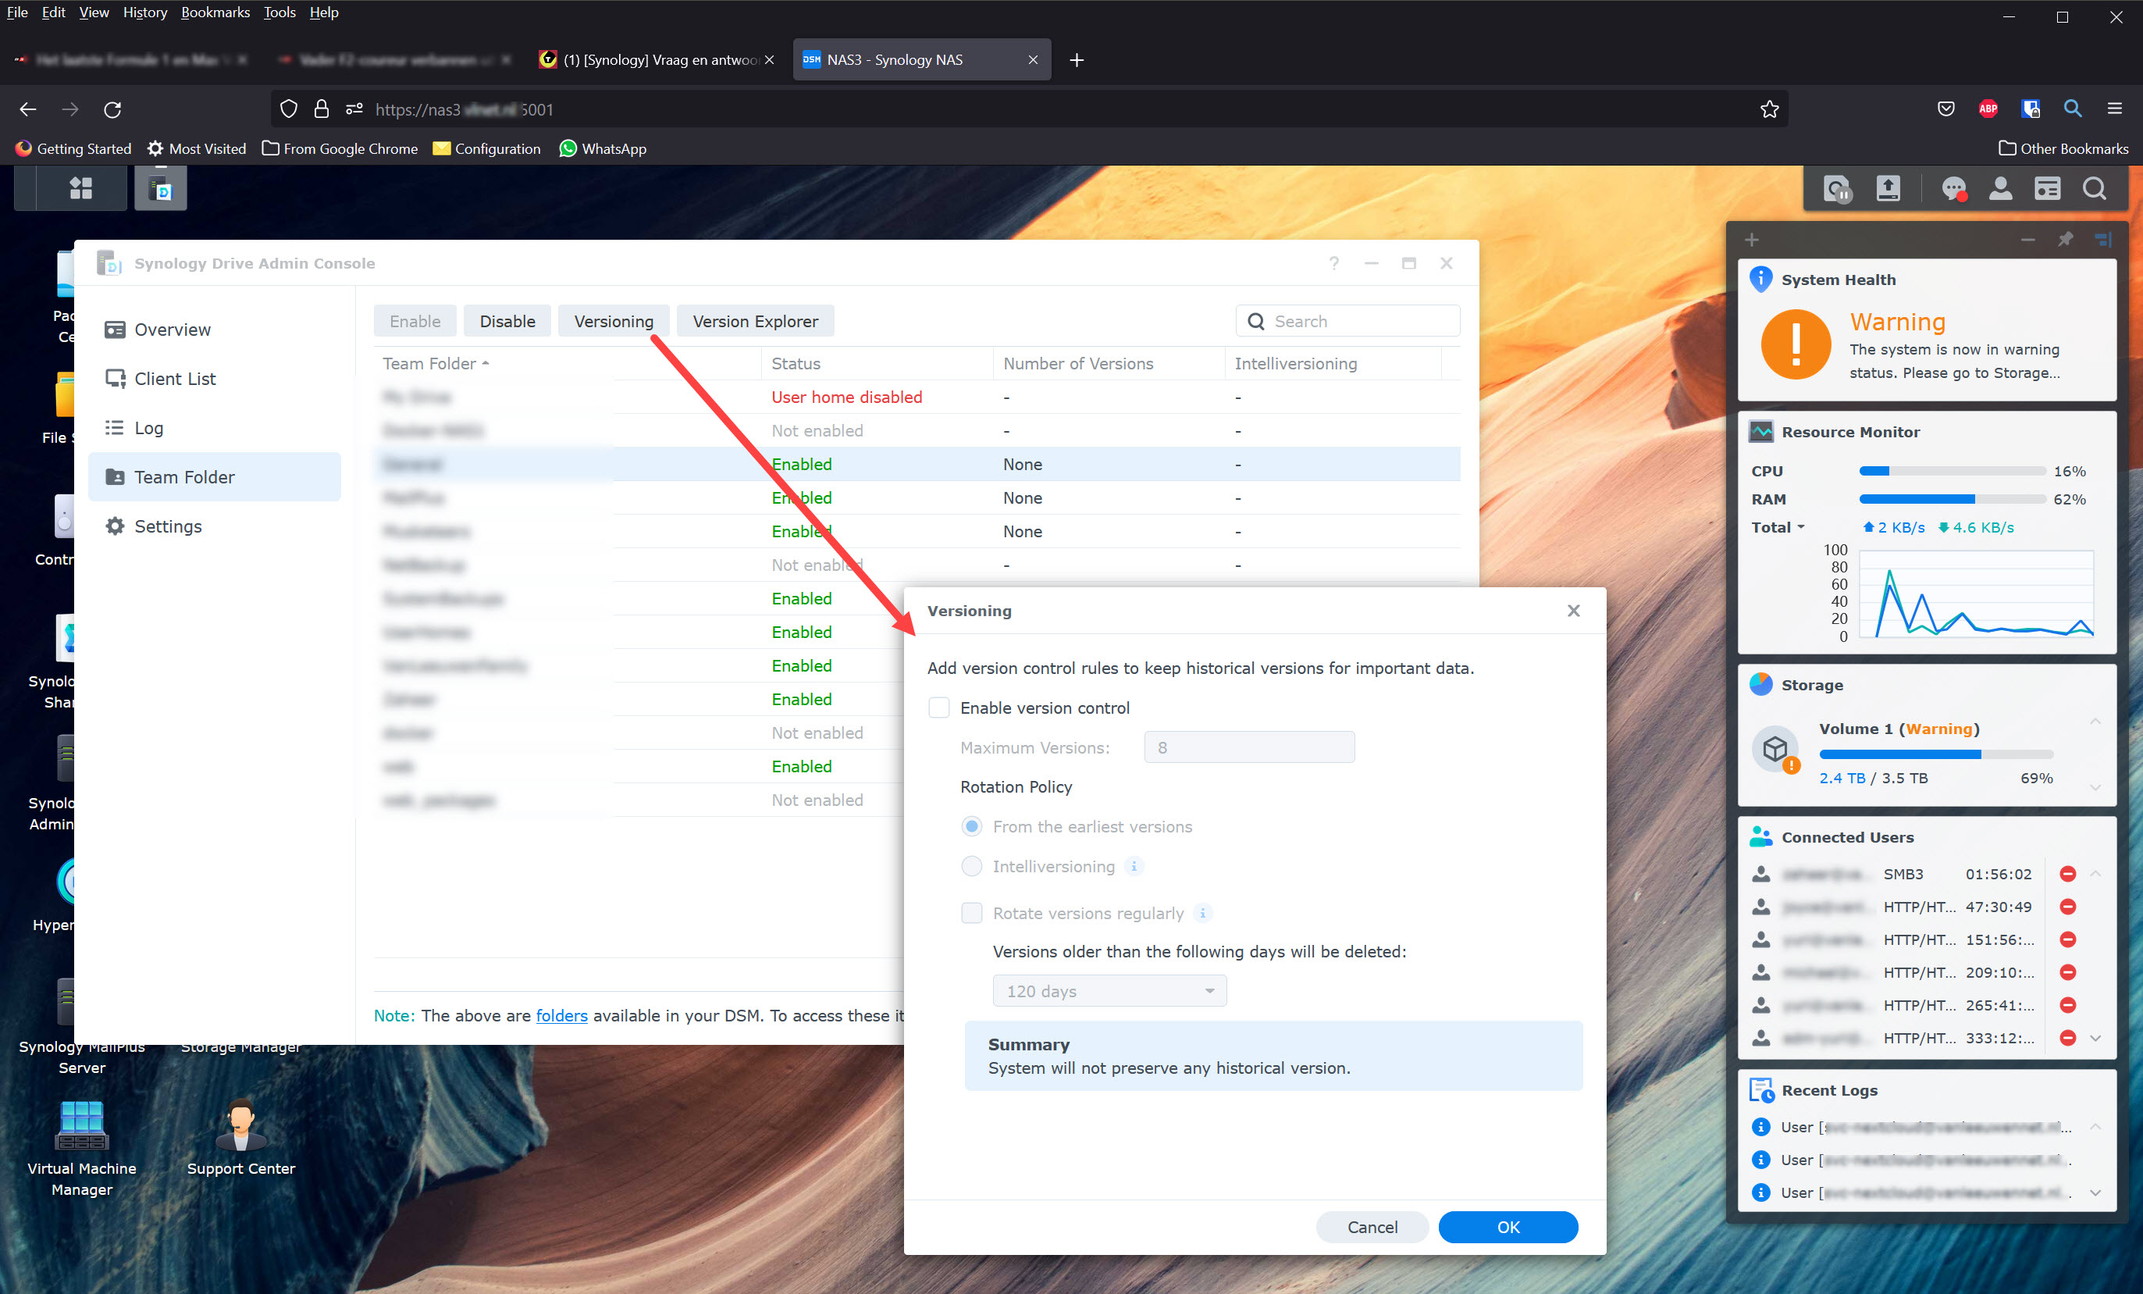Check Rotate versions regularly

pos(971,913)
